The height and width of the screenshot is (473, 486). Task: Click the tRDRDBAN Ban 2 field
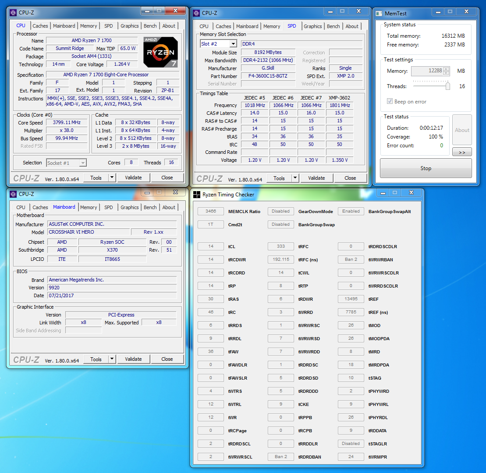[280, 457]
